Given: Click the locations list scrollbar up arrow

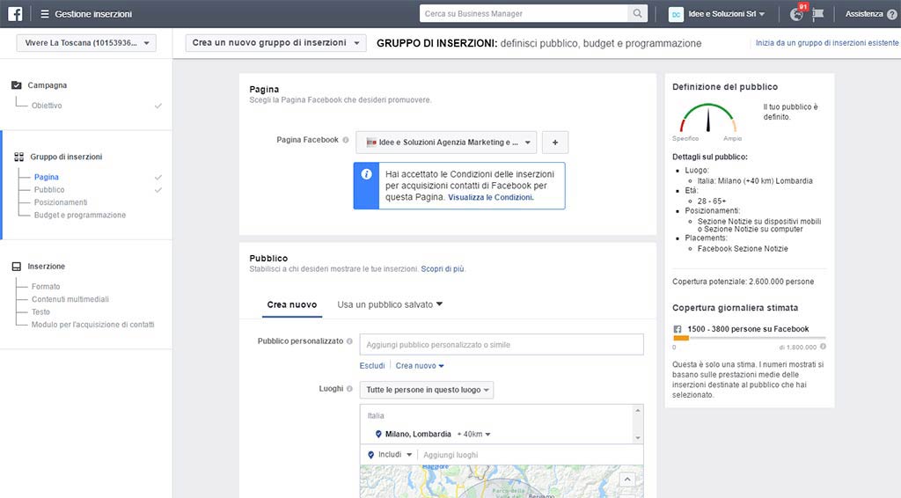Looking at the screenshot, I should (637, 410).
